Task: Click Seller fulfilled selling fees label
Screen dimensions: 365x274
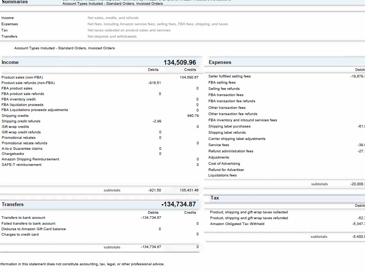Action: (x=230, y=76)
